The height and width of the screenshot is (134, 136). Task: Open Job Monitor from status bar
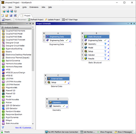[x=88, y=132]
